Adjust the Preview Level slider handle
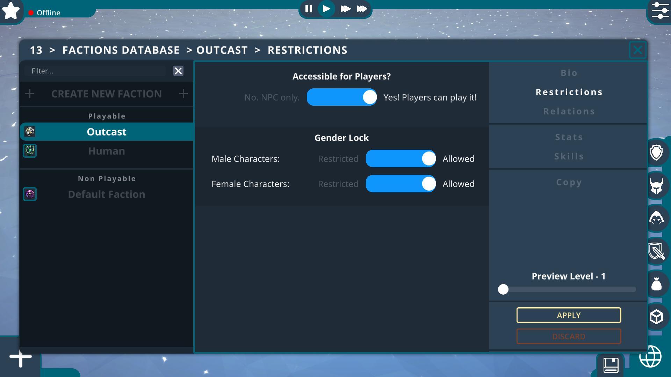Screen dimensions: 671x377 coord(503,289)
